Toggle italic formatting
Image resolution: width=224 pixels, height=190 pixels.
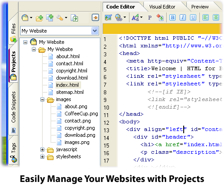[x=183, y=17]
